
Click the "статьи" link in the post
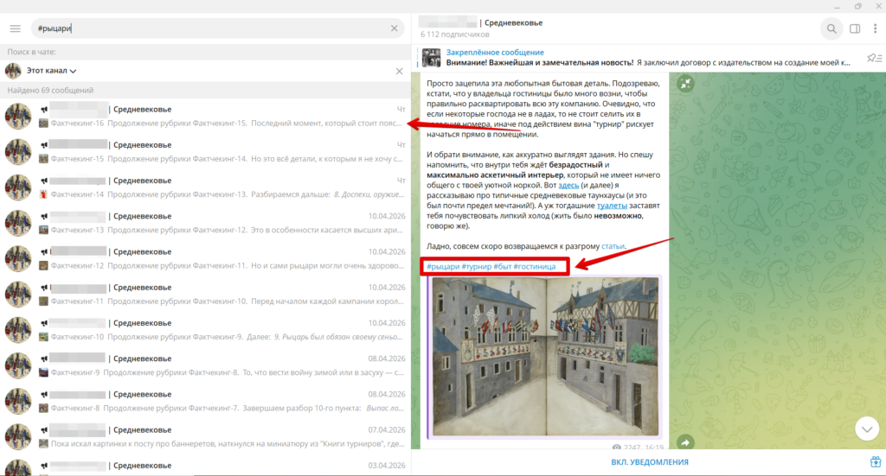(x=613, y=246)
